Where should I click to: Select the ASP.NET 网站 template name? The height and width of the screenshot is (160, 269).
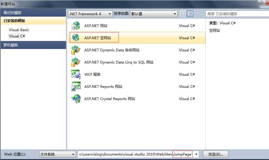point(96,26)
